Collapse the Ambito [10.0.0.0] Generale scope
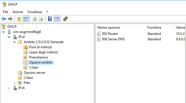 (x=15, y=42)
